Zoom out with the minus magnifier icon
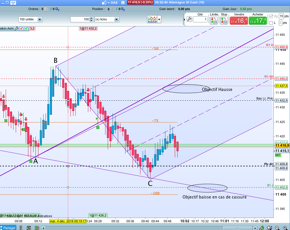This screenshot has height=230, width=290. point(277,228)
